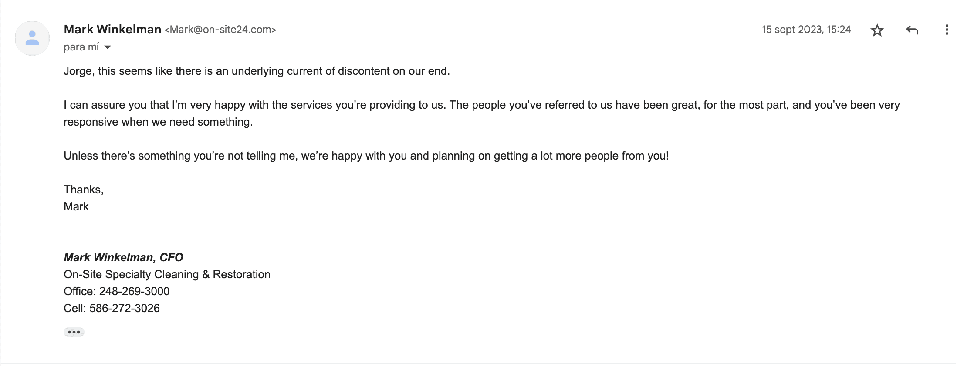Viewport: 974px width, 366px height.
Task: Open the three-dot more options menu
Action: click(947, 30)
